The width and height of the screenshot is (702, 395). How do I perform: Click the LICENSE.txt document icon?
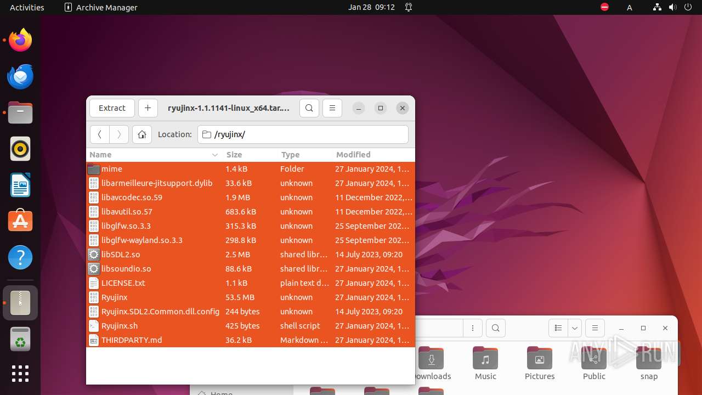(94, 283)
